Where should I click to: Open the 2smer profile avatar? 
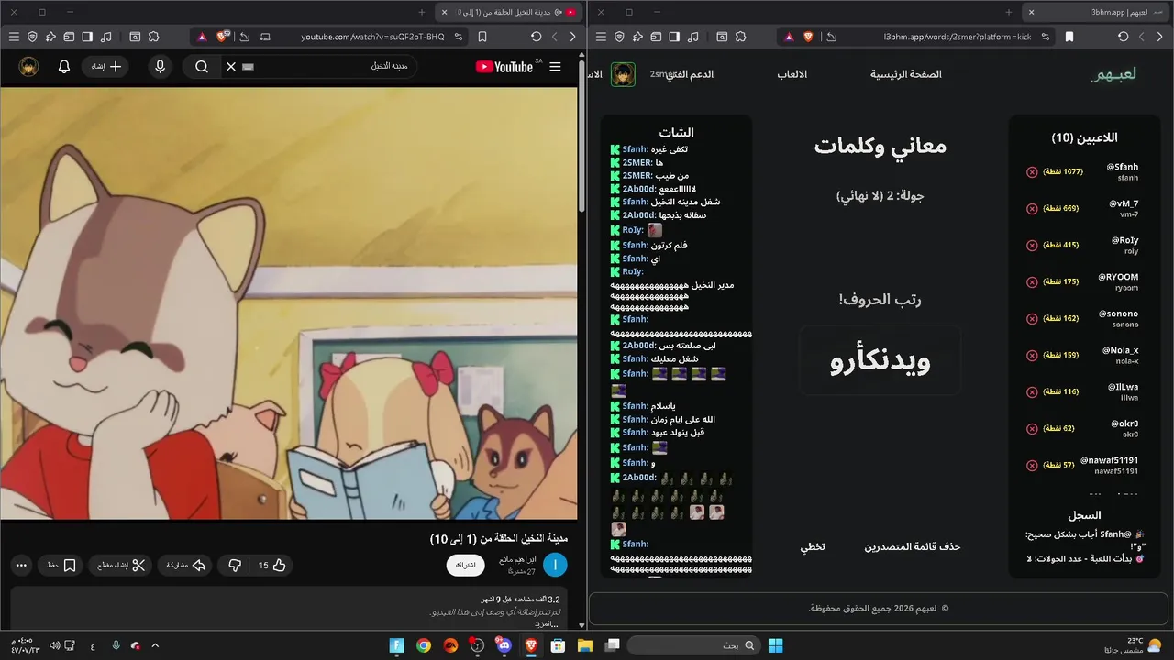pos(624,74)
